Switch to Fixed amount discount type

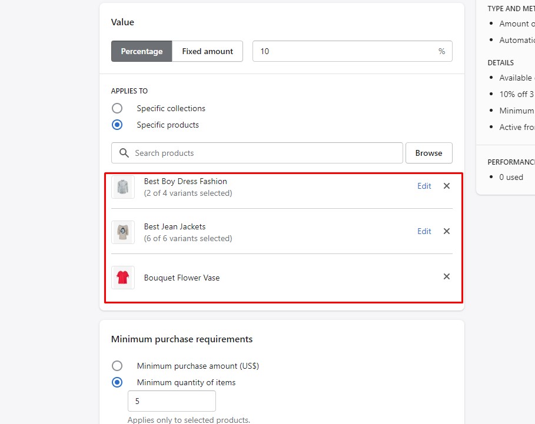[x=207, y=51]
